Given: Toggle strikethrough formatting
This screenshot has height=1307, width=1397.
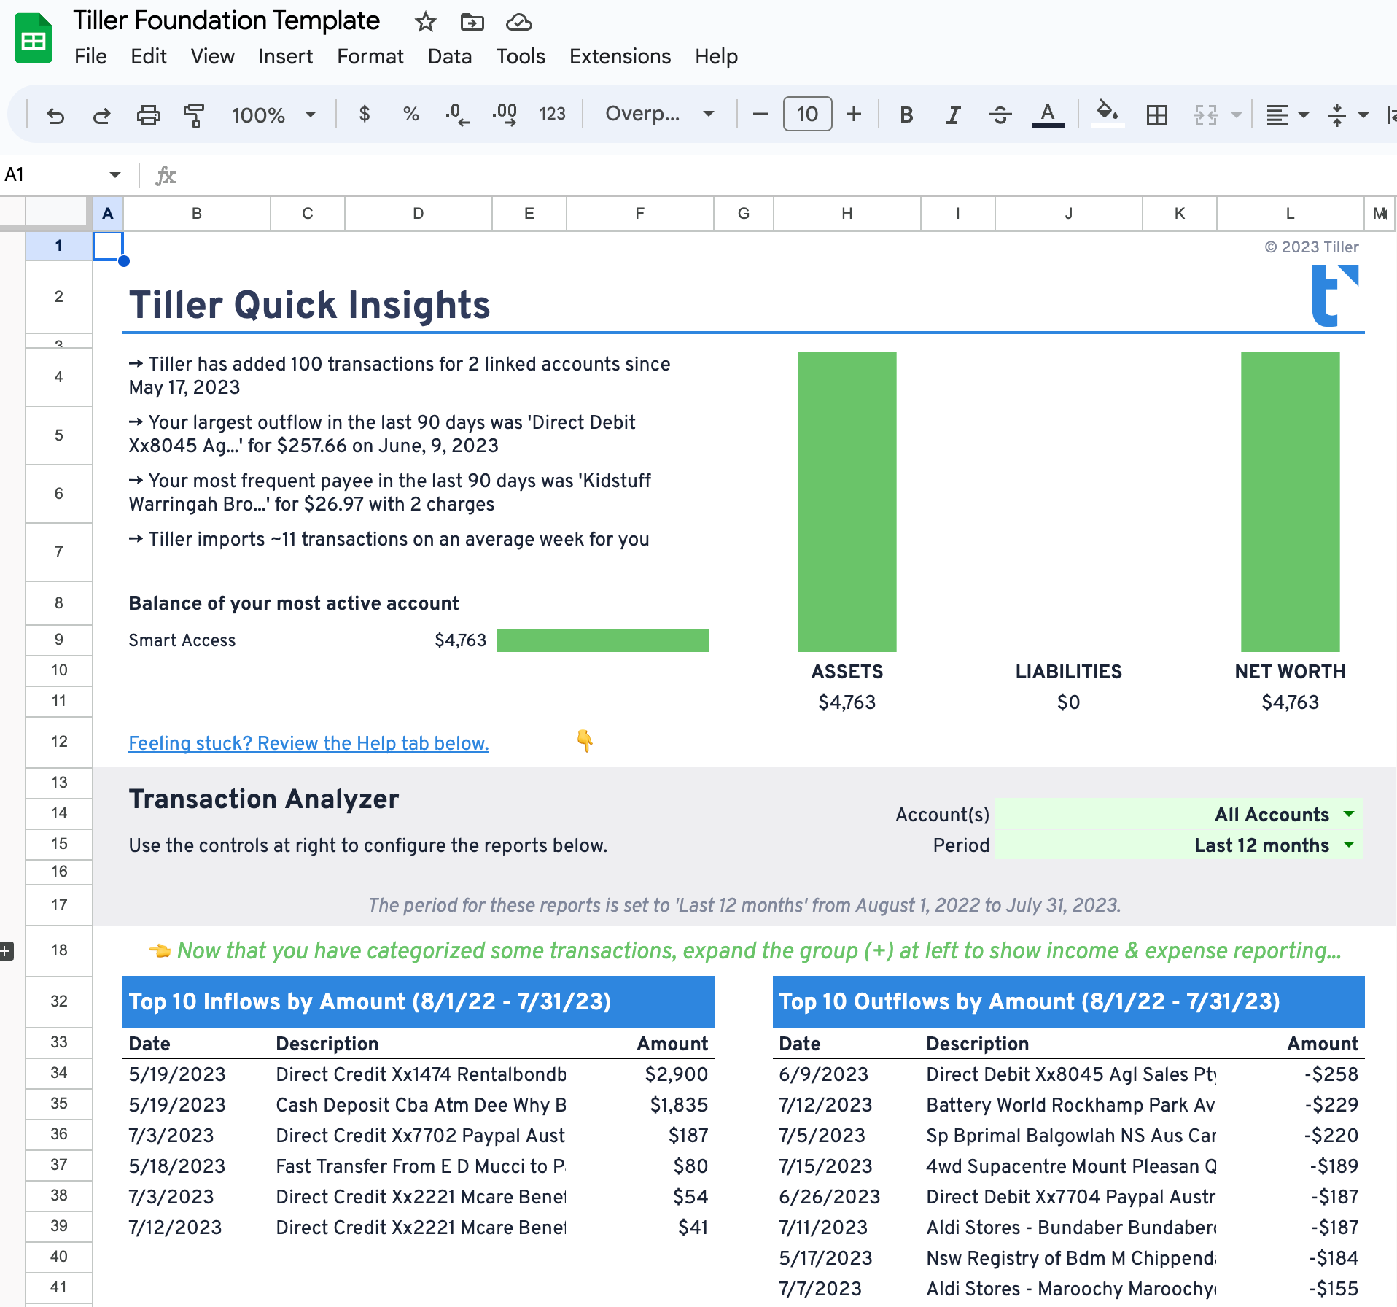Looking at the screenshot, I should point(1000,115).
